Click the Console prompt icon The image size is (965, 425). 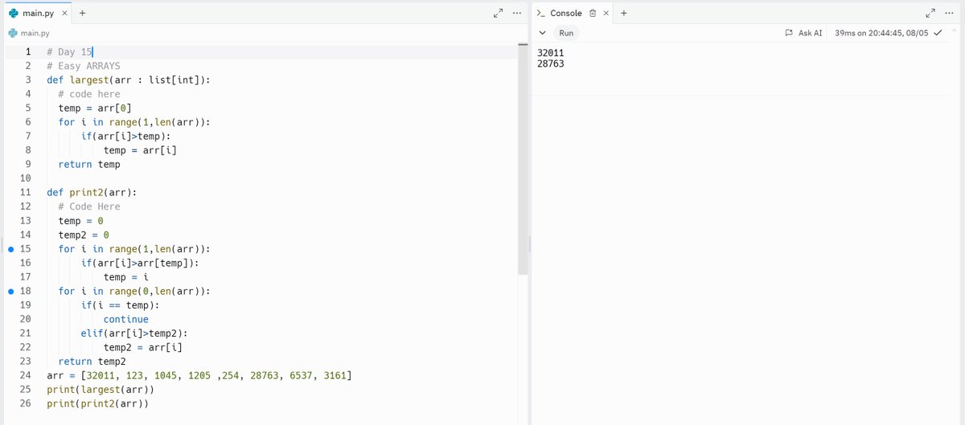pos(541,13)
